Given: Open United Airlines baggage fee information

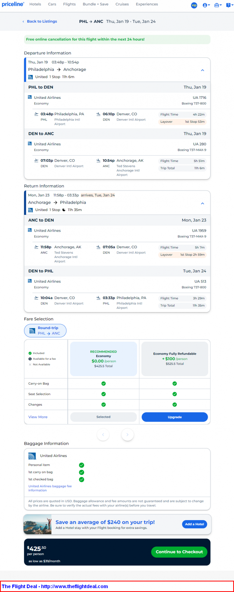Looking at the screenshot, I should [50, 488].
